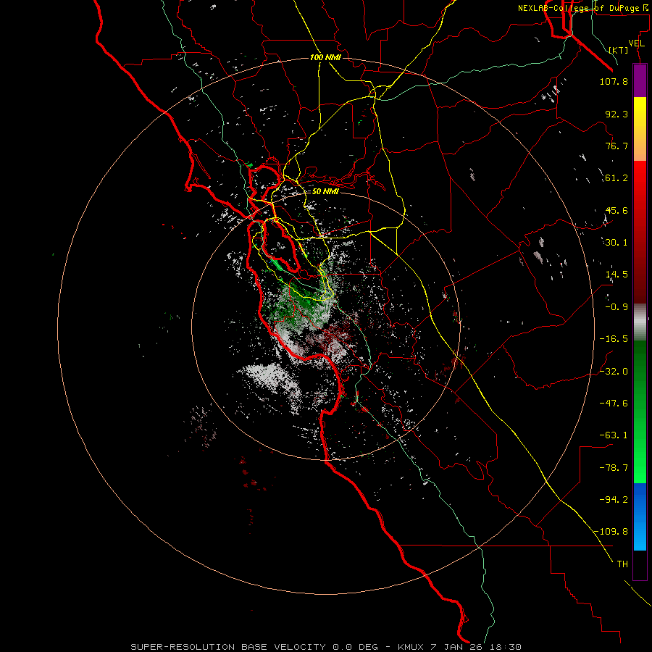This screenshot has width=652, height=652.
Task: Pick the blue segment of velocity scale
Action: click(640, 517)
